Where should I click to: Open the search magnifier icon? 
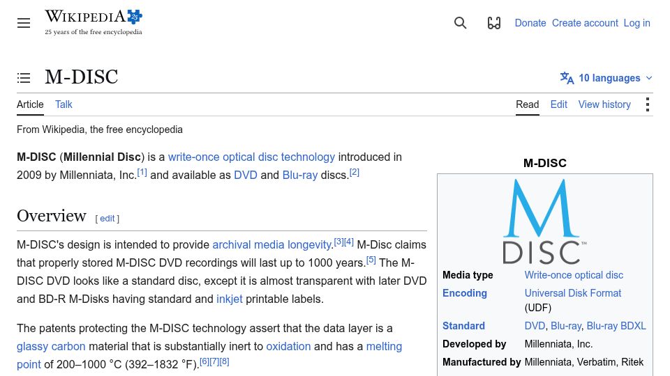[x=460, y=23]
